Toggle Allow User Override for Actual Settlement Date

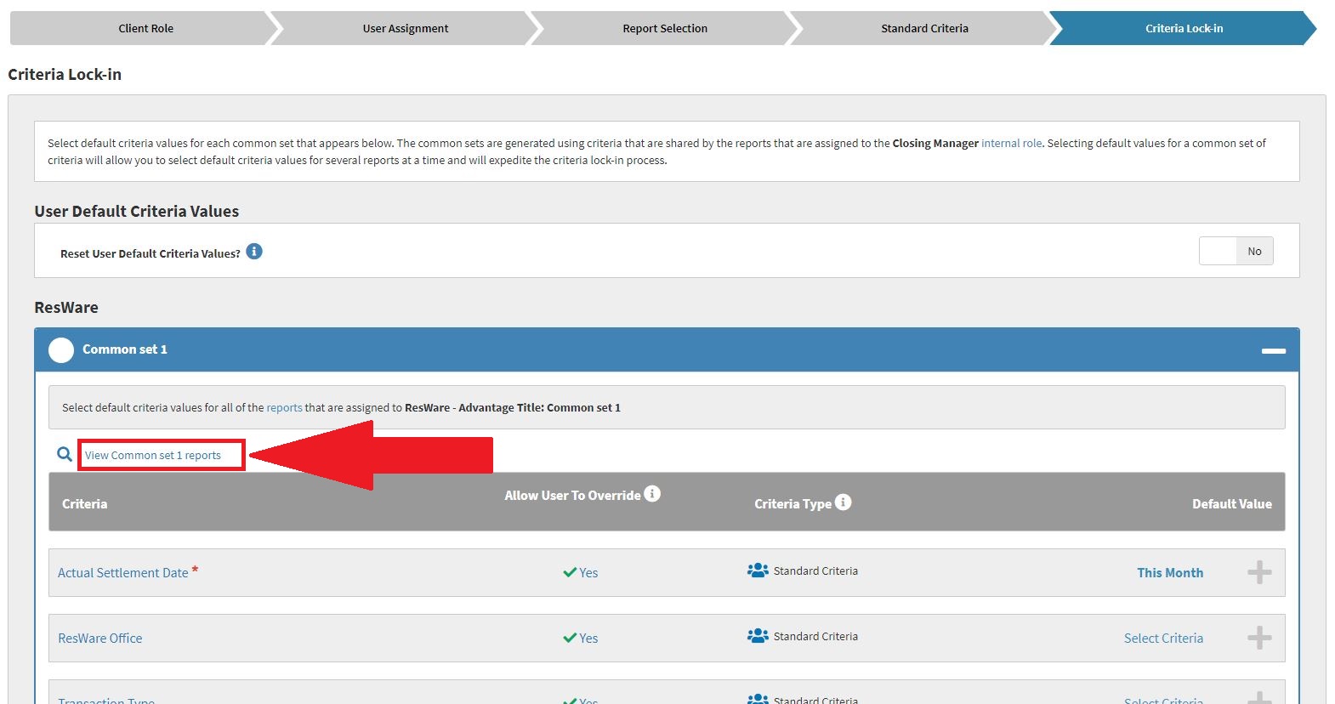[581, 573]
